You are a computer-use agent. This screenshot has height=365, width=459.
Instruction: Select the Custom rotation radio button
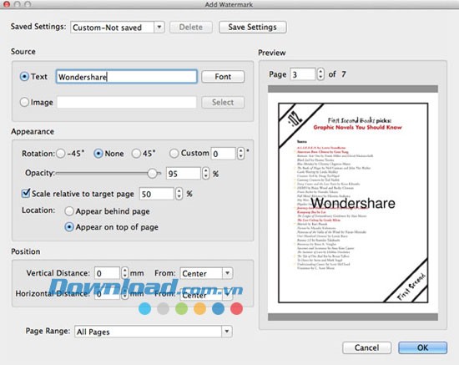coord(174,153)
